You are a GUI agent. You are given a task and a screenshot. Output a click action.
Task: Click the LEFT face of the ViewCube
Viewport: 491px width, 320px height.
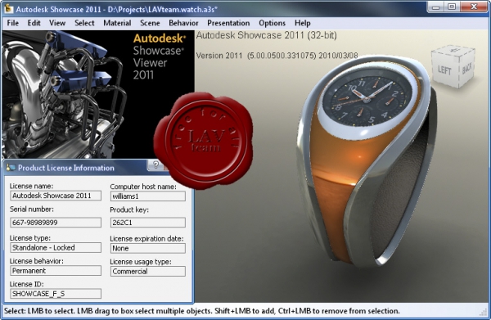pyautogui.click(x=444, y=70)
